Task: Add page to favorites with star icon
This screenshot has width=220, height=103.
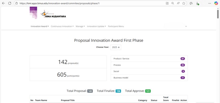Action: 184,3
